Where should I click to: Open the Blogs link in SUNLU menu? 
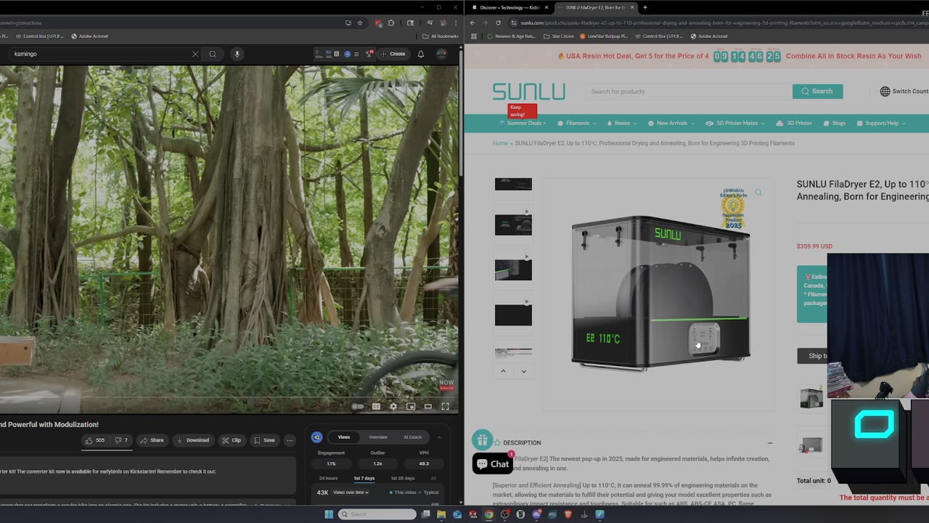click(x=835, y=123)
